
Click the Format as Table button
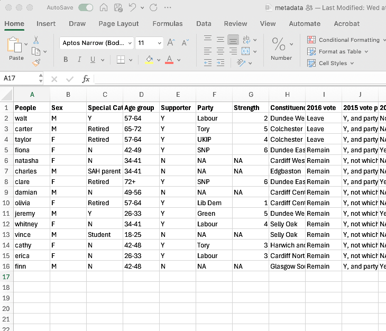[x=339, y=51]
